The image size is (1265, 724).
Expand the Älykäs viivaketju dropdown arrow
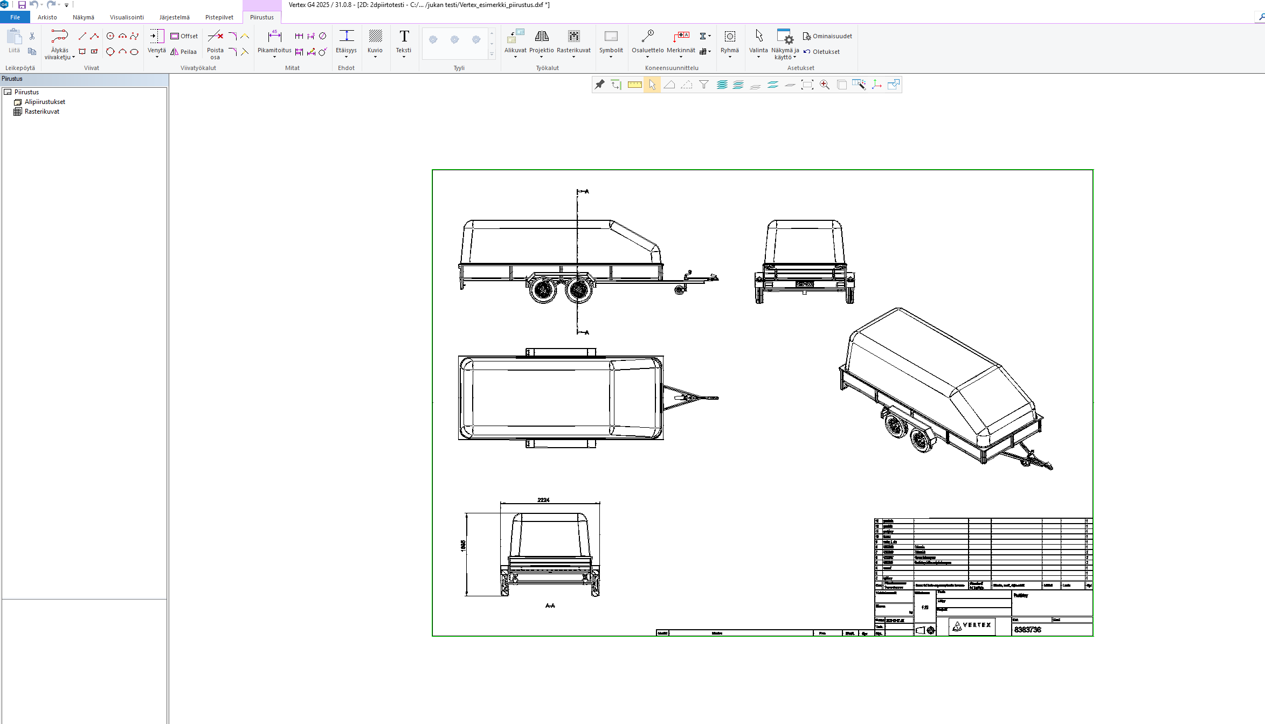(x=73, y=58)
